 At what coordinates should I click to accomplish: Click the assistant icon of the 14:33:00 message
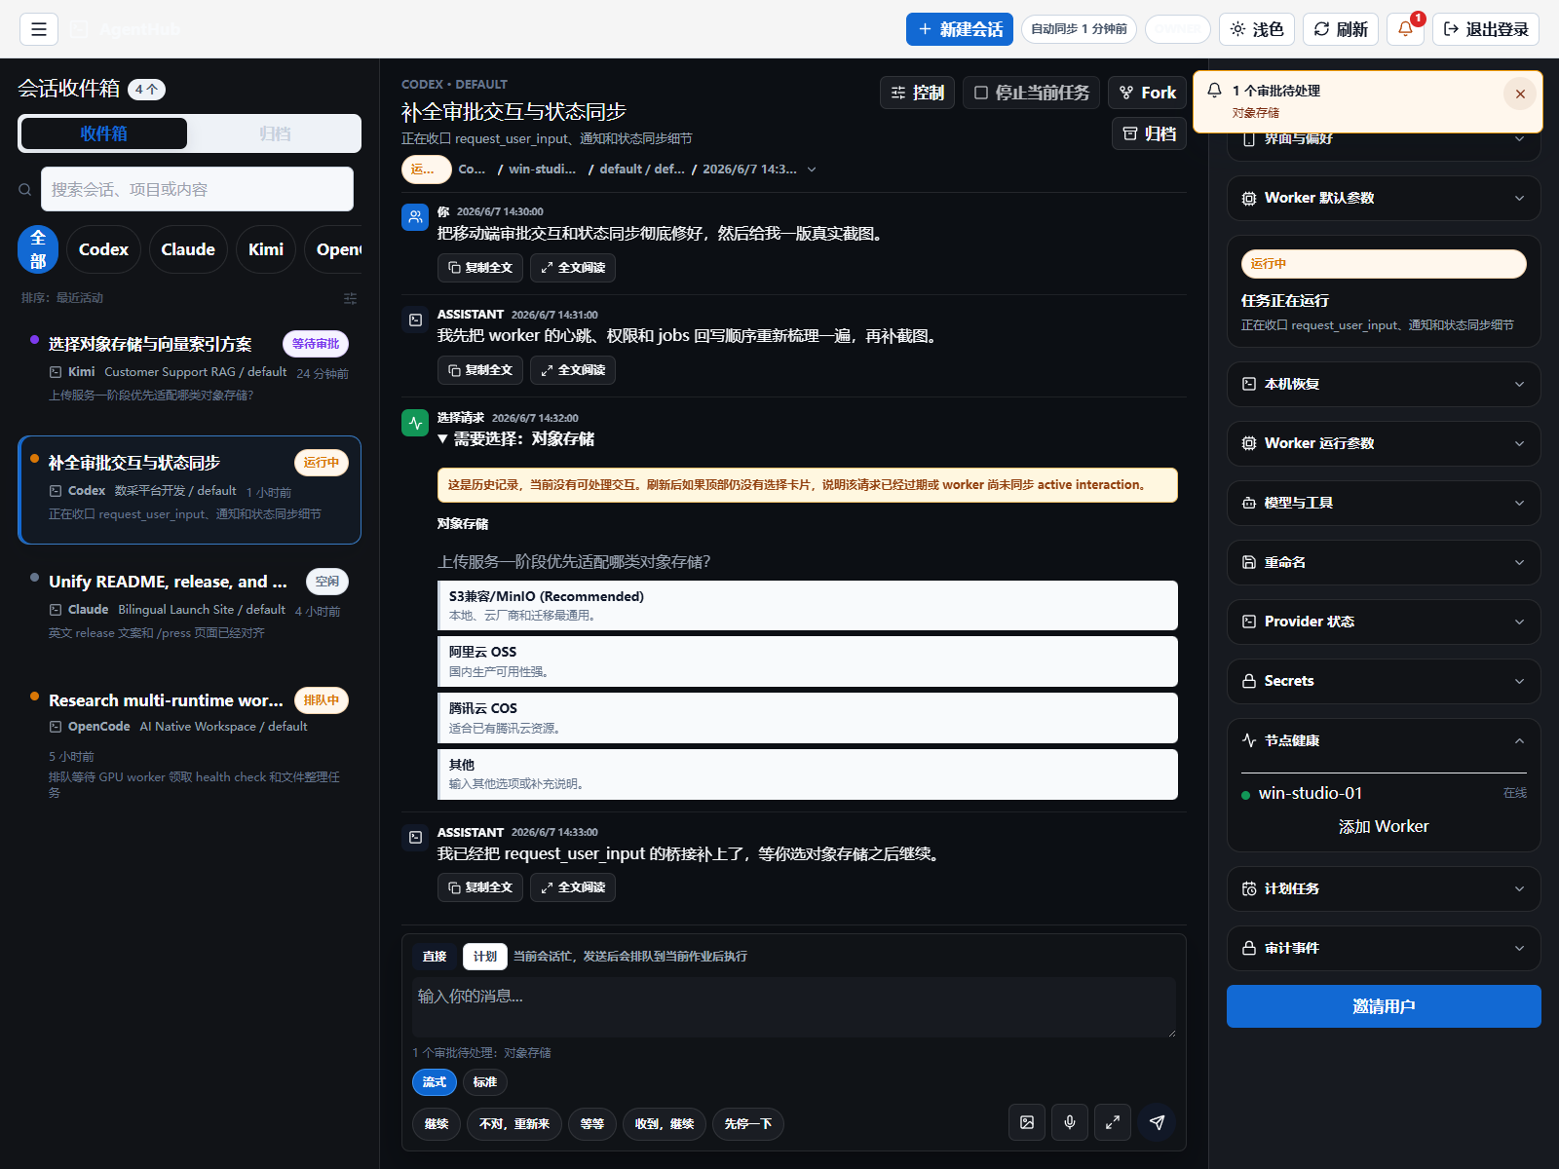coord(415,837)
